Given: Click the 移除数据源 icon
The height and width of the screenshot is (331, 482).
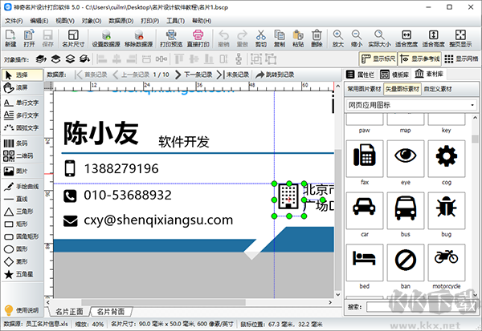Looking at the screenshot, I should point(139,38).
